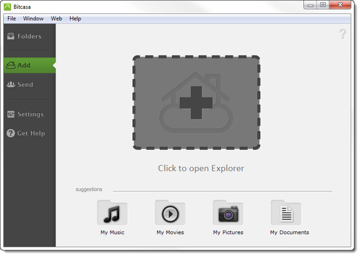
Task: Maximize the Bitcasa window
Action: [x=323, y=5]
